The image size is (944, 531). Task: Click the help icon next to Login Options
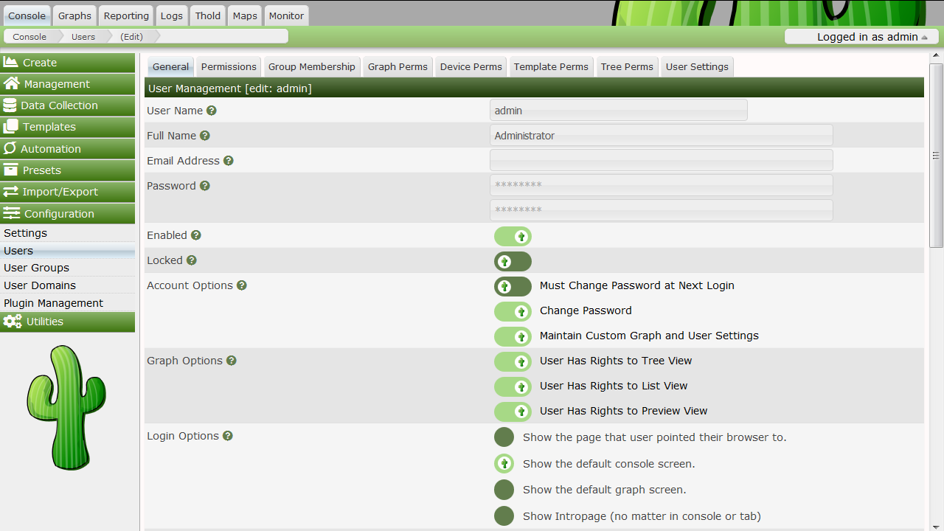coord(228,436)
